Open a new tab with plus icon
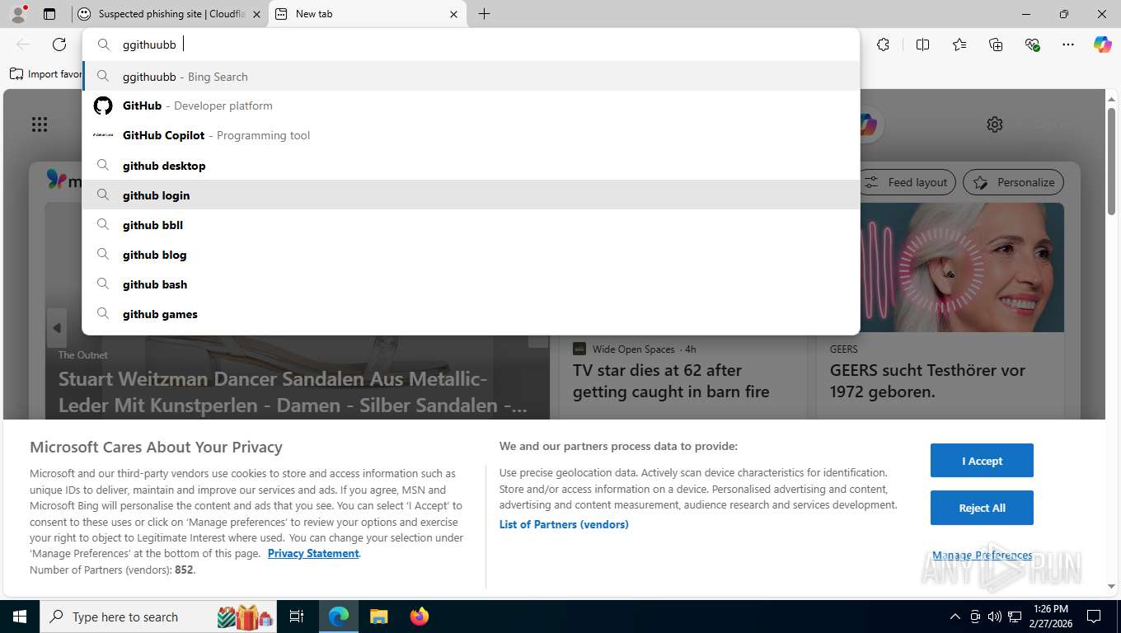 (x=484, y=14)
